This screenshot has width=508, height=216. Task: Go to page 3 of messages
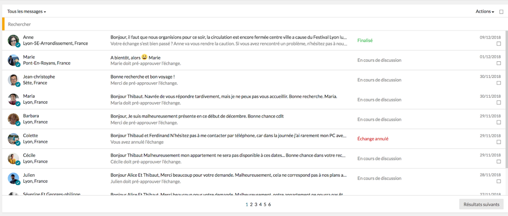[x=256, y=205]
